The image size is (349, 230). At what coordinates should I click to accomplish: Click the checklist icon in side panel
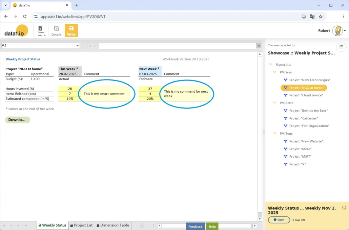tap(341, 47)
